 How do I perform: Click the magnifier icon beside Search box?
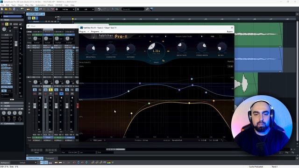147,9
